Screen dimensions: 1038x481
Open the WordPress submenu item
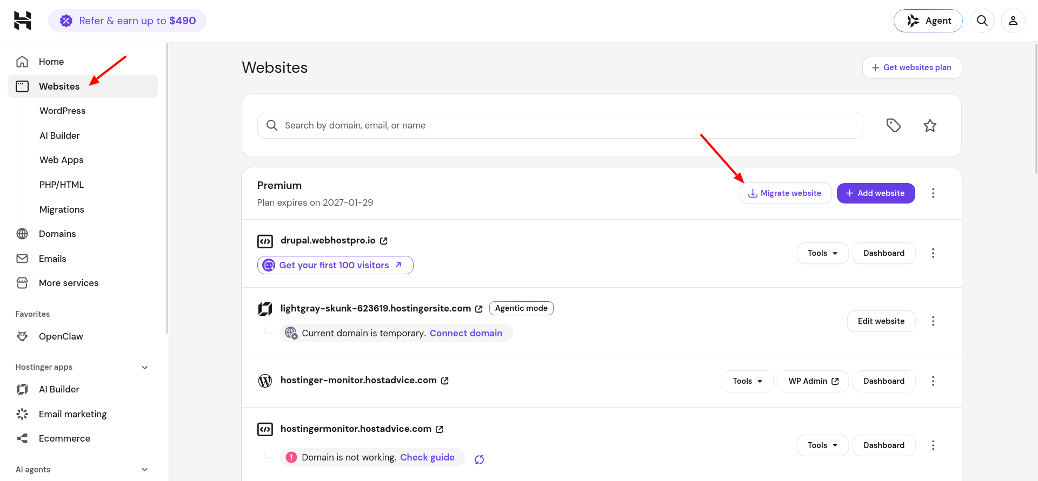click(x=62, y=111)
